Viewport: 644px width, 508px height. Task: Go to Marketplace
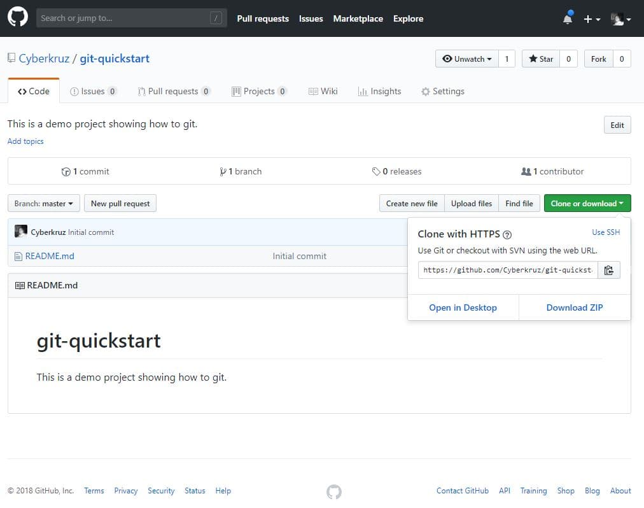358,18
